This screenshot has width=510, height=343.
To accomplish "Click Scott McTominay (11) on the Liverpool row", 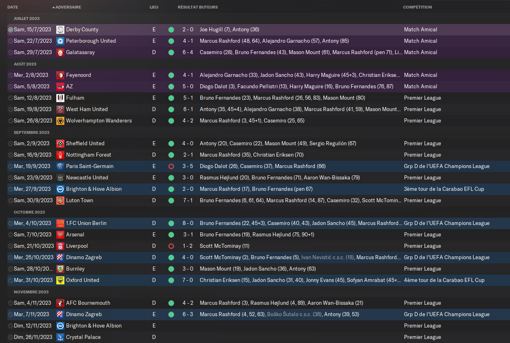I will (x=225, y=246).
